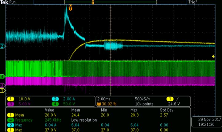Click the cyan channel 2 badge beside 2.00 A
This screenshot has width=222, height=132.
point(55,99)
